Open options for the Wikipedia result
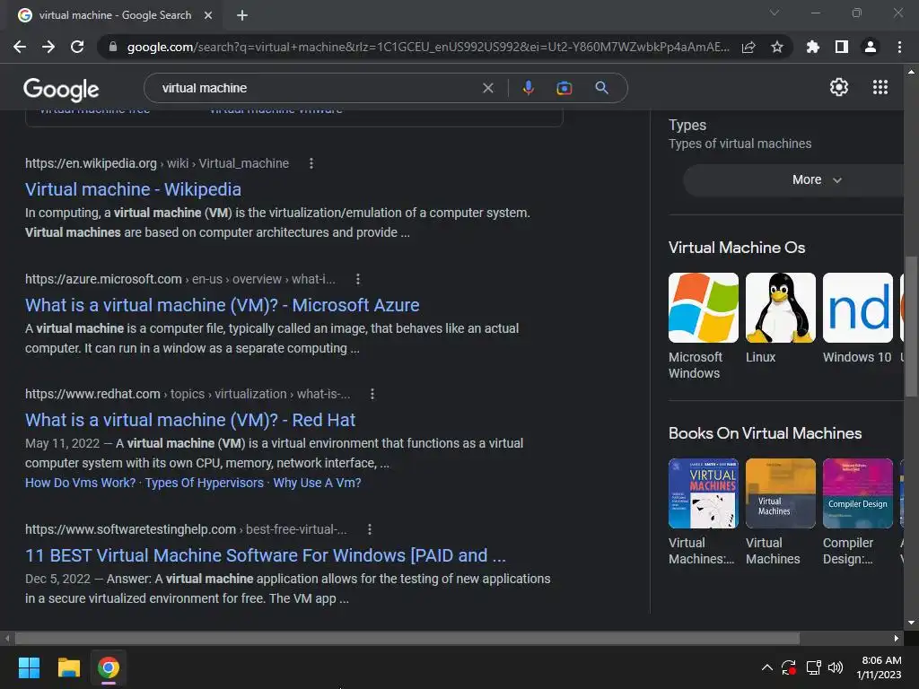 [x=311, y=163]
